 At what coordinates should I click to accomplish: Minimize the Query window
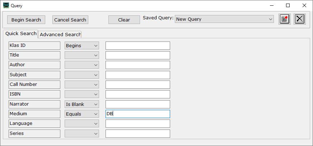(x=271, y=5)
